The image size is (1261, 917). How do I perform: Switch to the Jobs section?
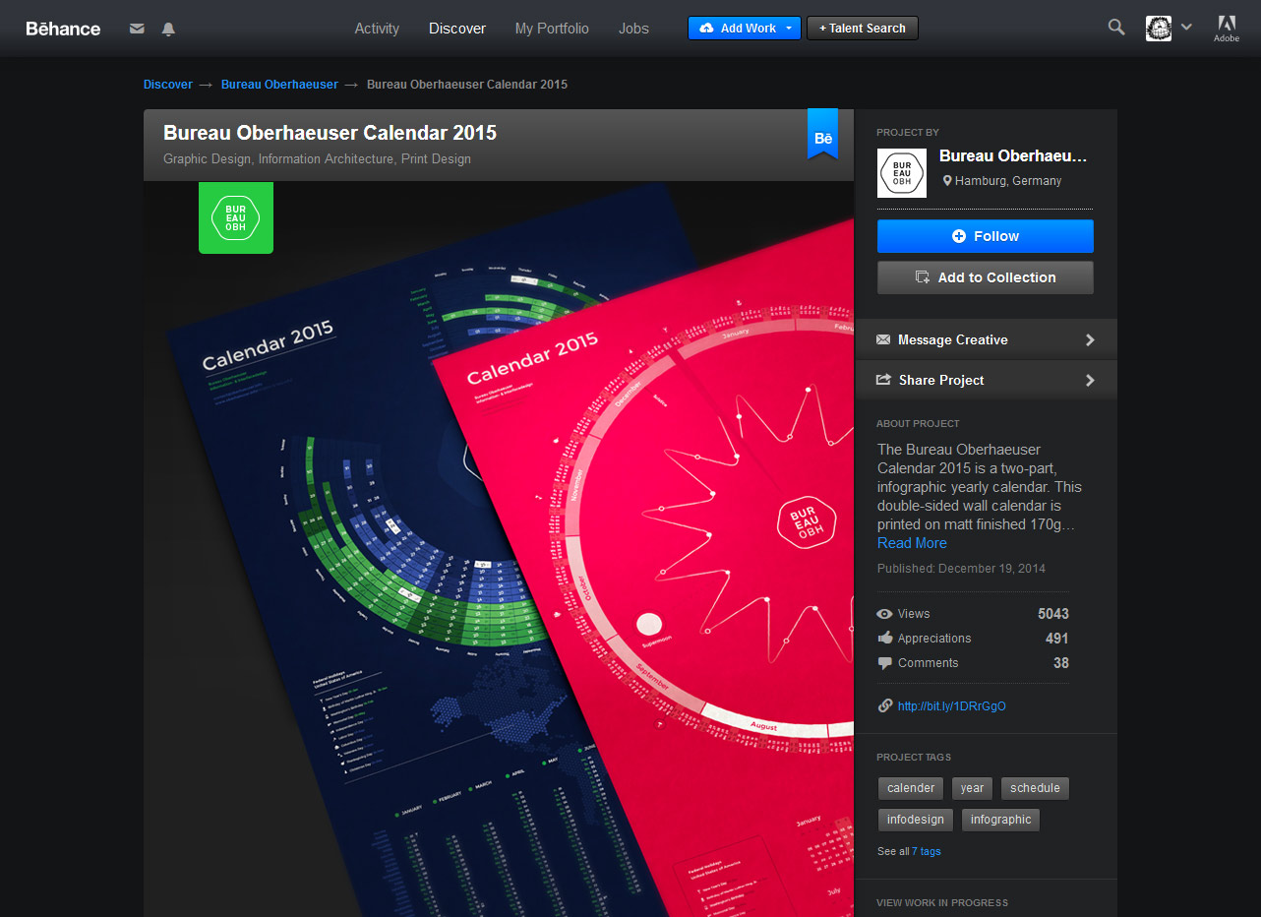coord(632,28)
